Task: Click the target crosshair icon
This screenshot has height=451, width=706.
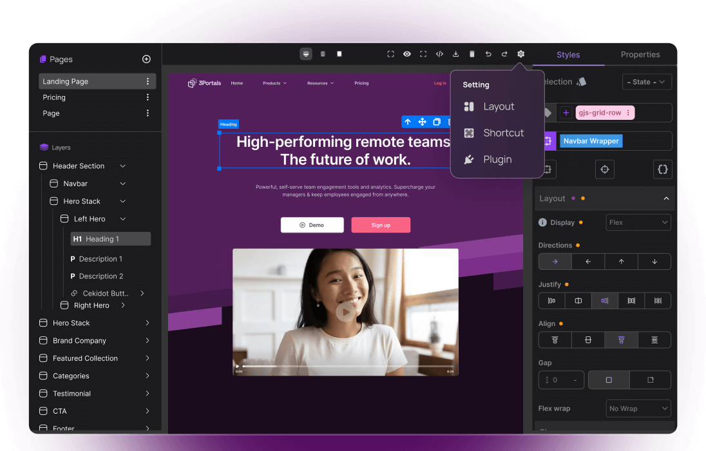Action: pos(605,169)
